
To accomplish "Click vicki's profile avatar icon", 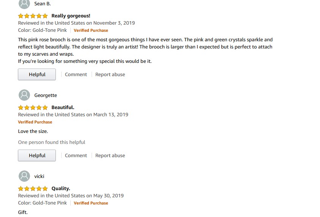I will coord(24,176).
